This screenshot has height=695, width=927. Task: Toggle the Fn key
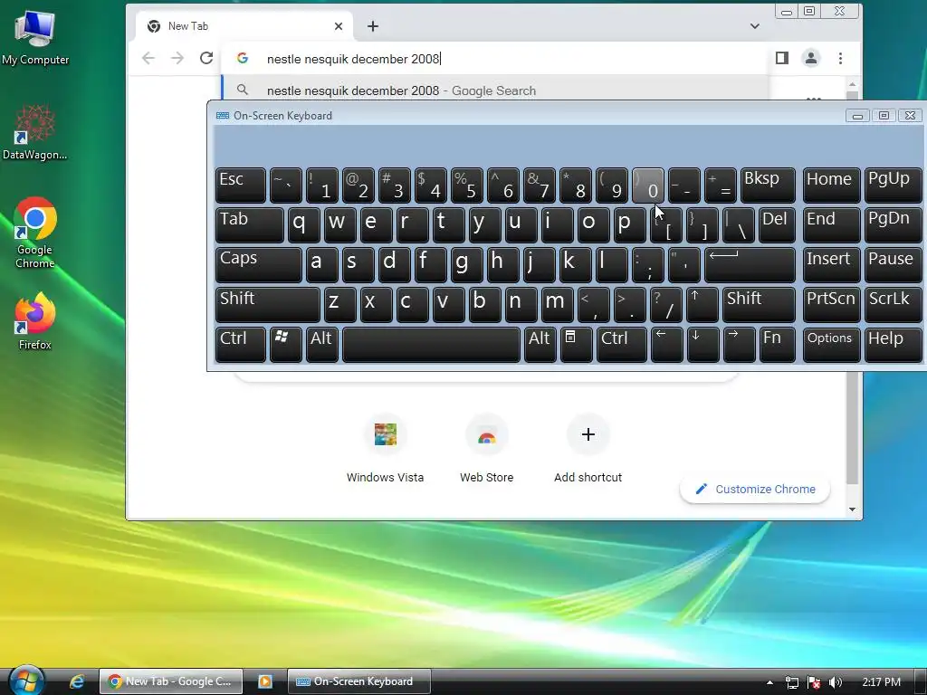pos(777,345)
